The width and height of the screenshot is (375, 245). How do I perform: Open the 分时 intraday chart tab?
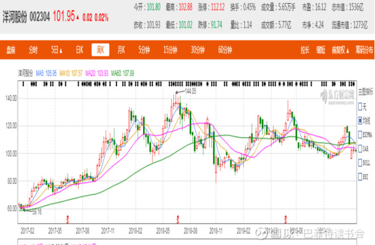click(34, 50)
